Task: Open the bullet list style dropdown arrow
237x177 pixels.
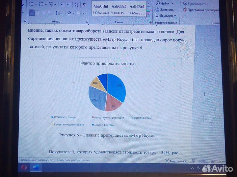Action: [36, 4]
